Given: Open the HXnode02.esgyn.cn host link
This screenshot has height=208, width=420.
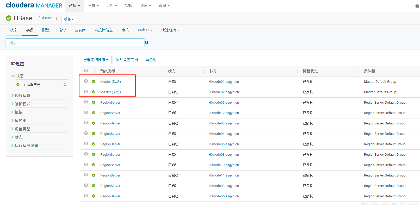Looking at the screenshot, I should (224, 92).
